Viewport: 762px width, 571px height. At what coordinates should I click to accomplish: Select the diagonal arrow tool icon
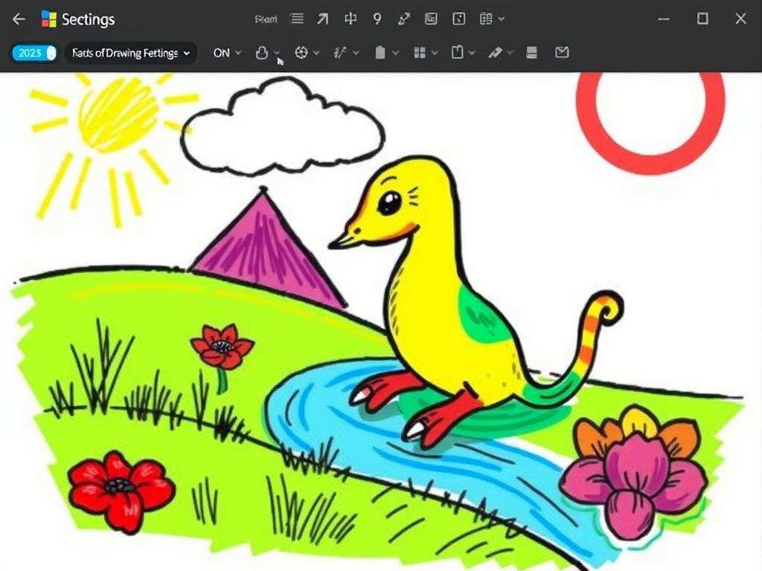[x=322, y=19]
